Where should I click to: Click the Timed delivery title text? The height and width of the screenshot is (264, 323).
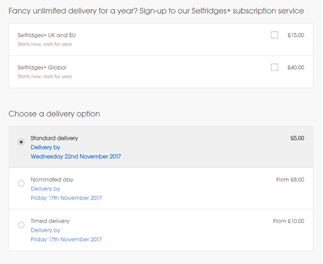tap(50, 221)
